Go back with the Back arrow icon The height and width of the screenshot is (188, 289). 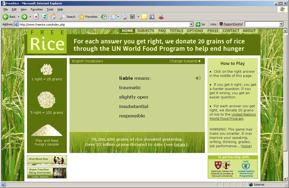(x=6, y=17)
